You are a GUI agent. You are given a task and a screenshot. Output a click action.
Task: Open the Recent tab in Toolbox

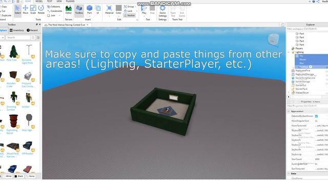(x=32, y=30)
